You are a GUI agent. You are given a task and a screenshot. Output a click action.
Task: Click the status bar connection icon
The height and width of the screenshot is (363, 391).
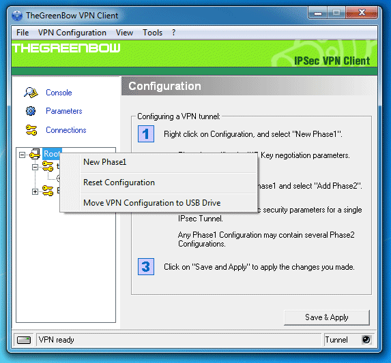pyautogui.click(x=24, y=340)
